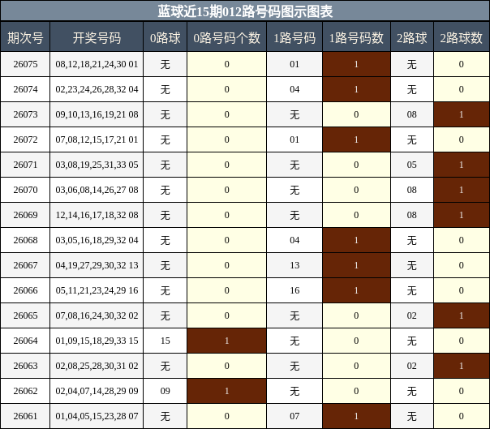Click 0路球 value 09 in row 26062
The height and width of the screenshot is (429, 490).
pyautogui.click(x=165, y=391)
